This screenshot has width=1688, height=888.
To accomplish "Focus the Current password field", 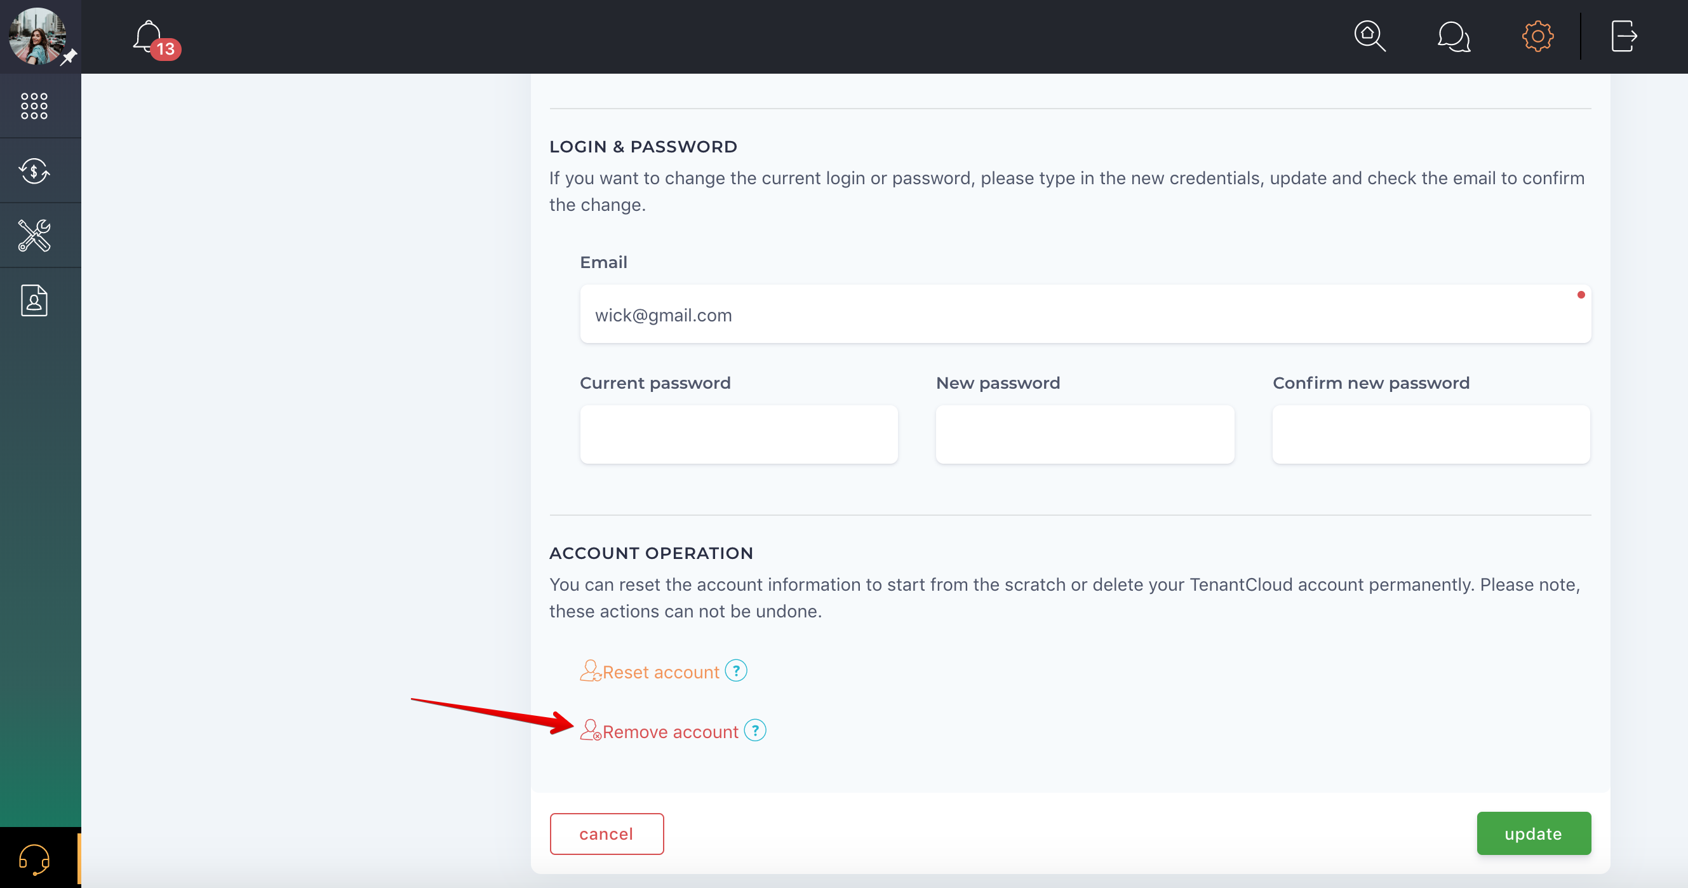I will pyautogui.click(x=739, y=434).
